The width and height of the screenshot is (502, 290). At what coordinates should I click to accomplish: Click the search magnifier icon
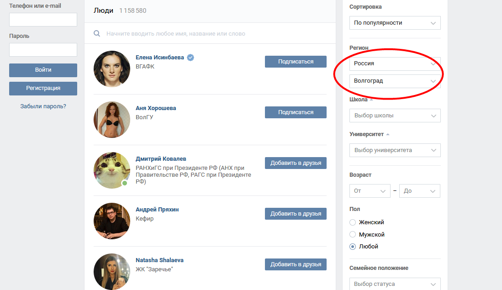(97, 33)
